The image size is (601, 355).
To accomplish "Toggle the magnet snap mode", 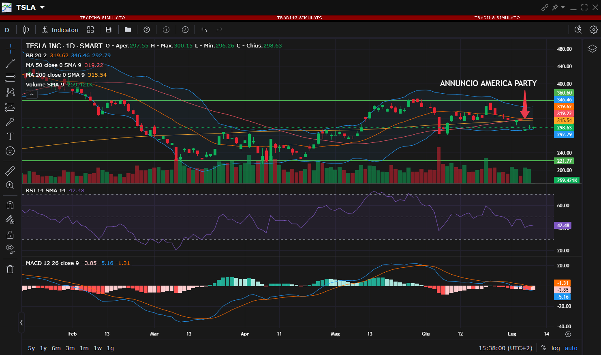I will click(x=10, y=205).
